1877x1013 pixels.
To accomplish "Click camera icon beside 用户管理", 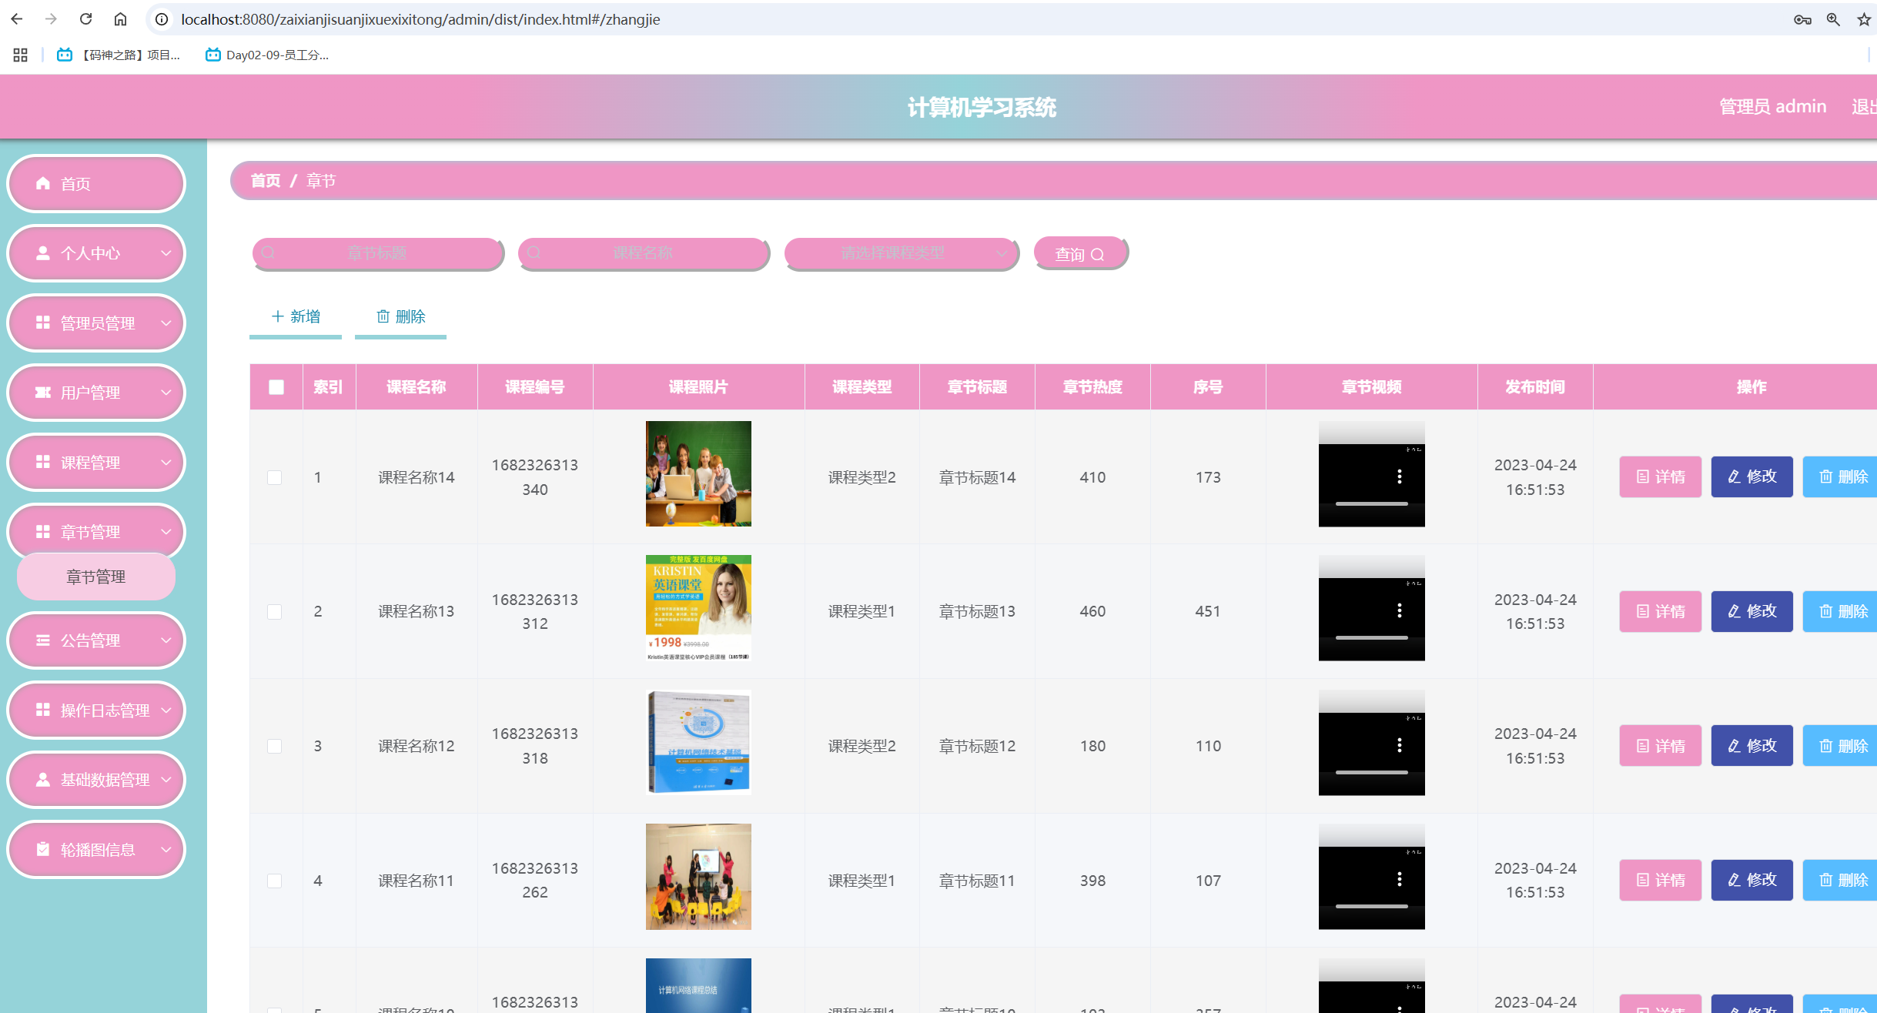I will coord(43,393).
